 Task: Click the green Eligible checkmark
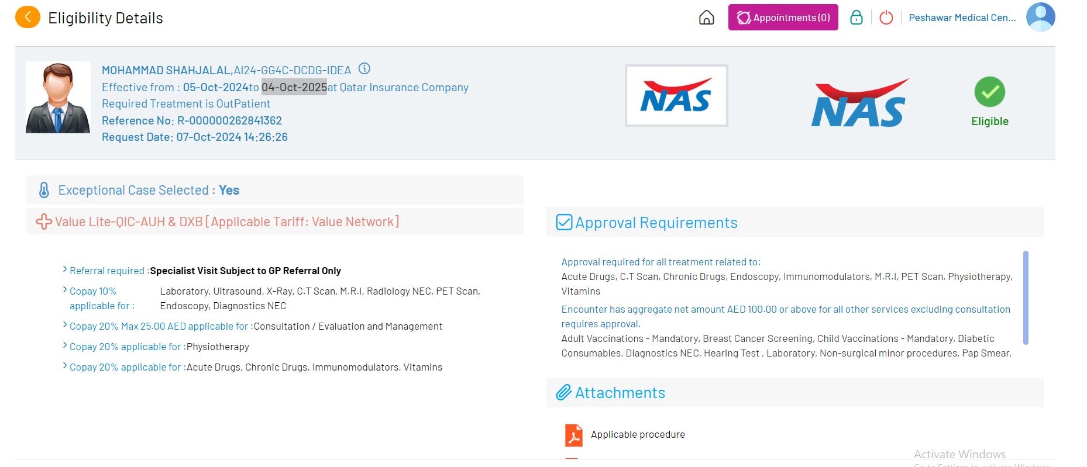click(x=989, y=92)
